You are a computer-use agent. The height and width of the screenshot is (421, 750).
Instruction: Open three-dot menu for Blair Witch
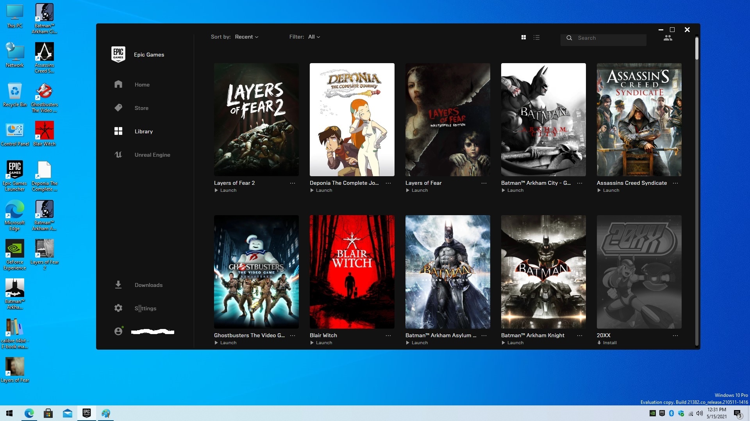coord(388,336)
